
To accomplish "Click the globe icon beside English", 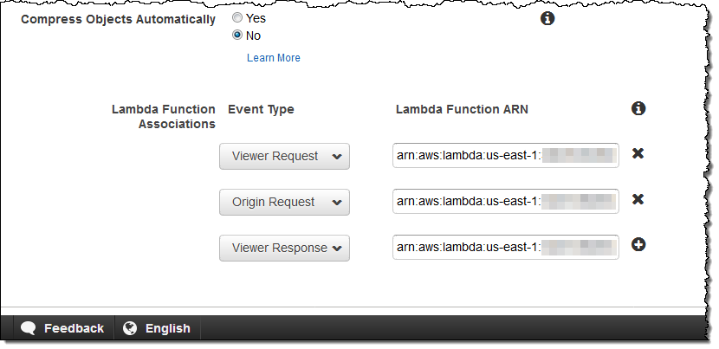I will click(x=131, y=328).
